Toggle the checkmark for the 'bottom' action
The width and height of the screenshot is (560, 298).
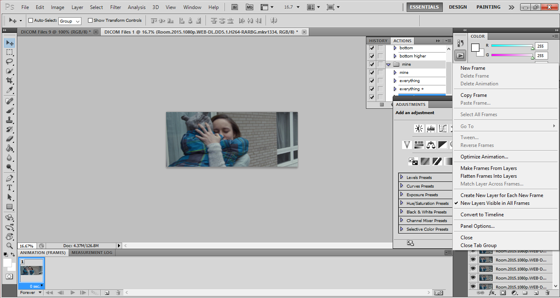(372, 48)
